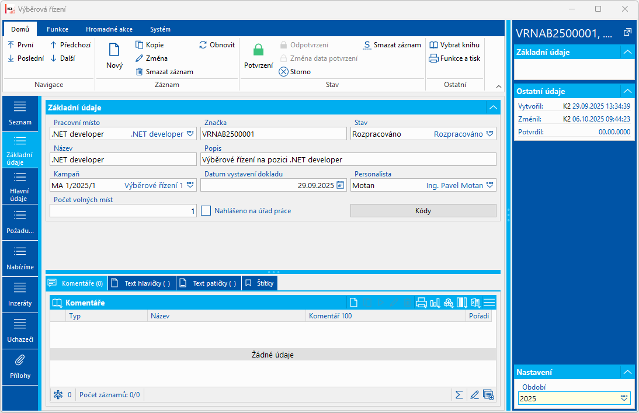Image resolution: width=639 pixels, height=413 pixels.
Task: Click the Pořadí column header
Action: 479,316
